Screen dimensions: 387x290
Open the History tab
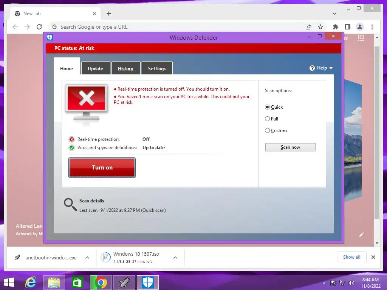(x=125, y=68)
